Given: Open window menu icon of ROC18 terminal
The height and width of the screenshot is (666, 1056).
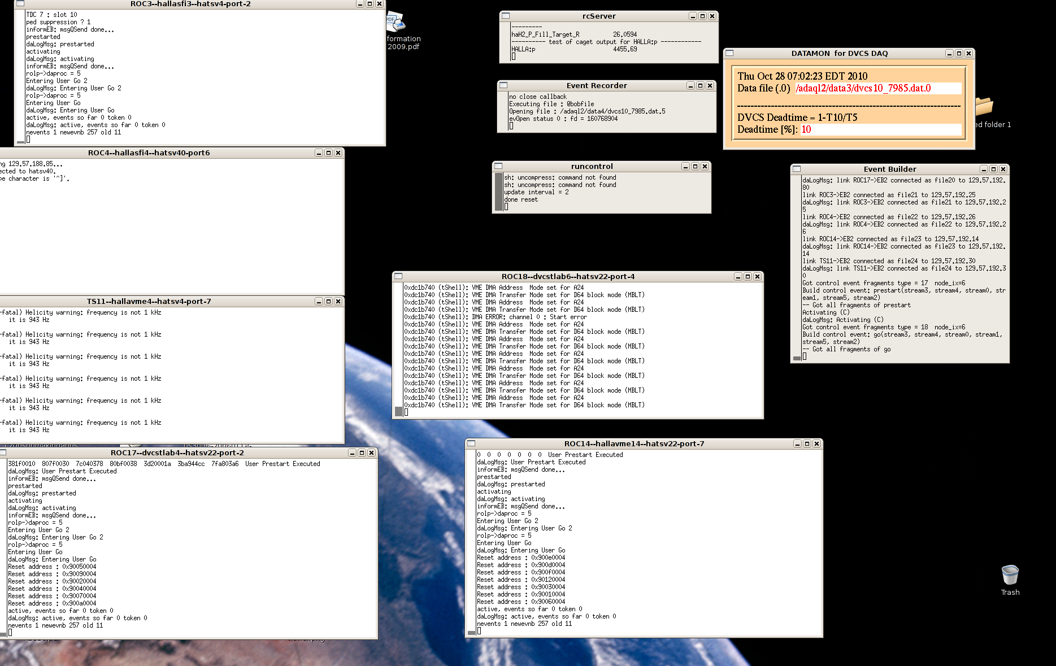Looking at the screenshot, I should pyautogui.click(x=398, y=276).
